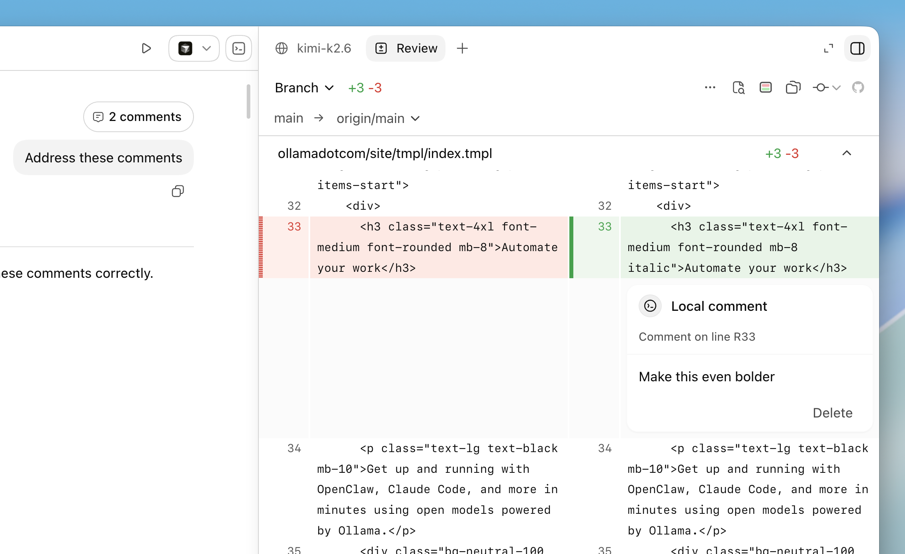The height and width of the screenshot is (554, 905).
Task: Click the Local comment heading
Action: click(x=719, y=306)
